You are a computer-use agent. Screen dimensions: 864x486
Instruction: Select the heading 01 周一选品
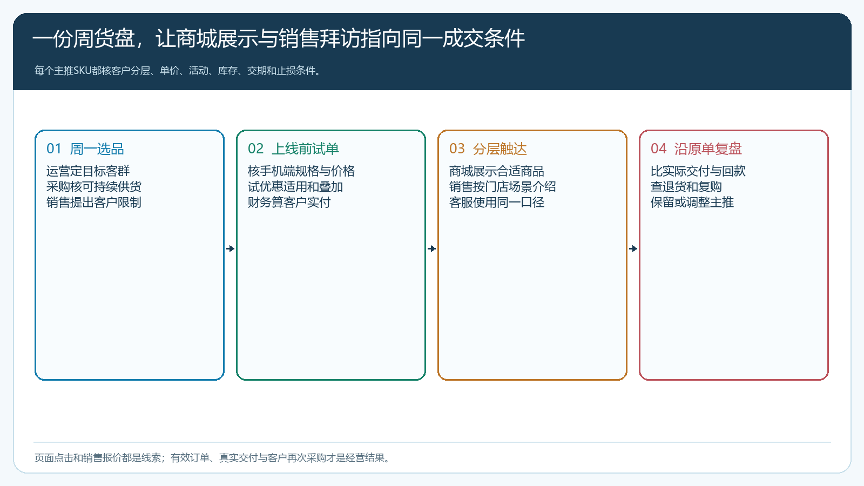click(x=85, y=149)
